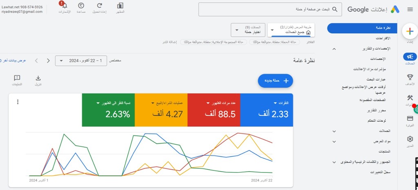Open the feedback (التعليقات) icon

pos(17,78)
